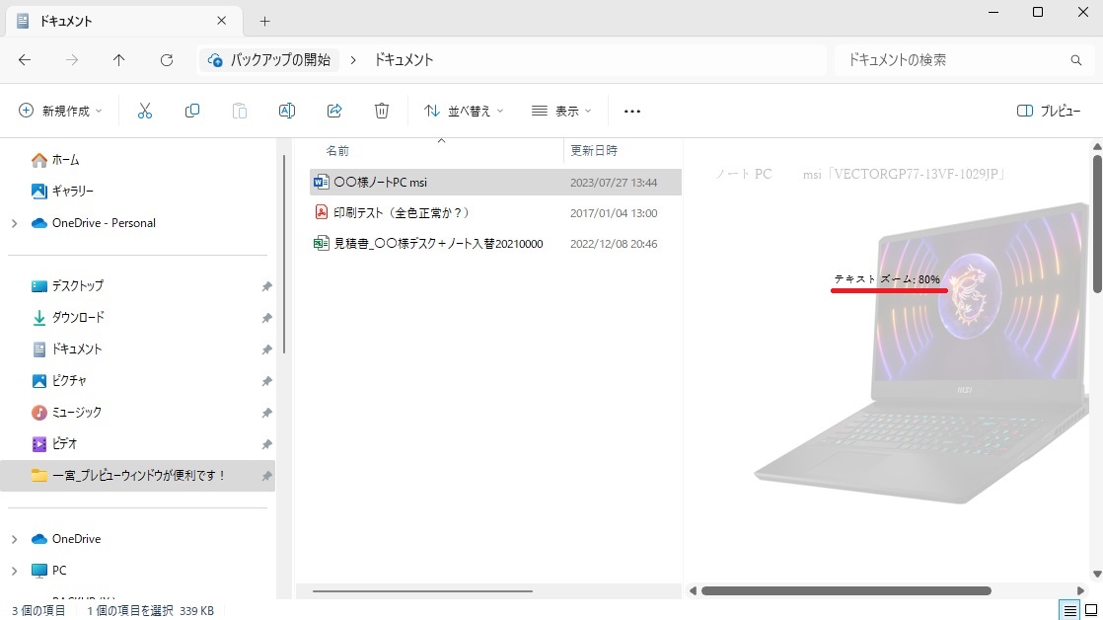Sort by 更新日時 column header
Image resolution: width=1103 pixels, height=620 pixels.
[x=594, y=151]
